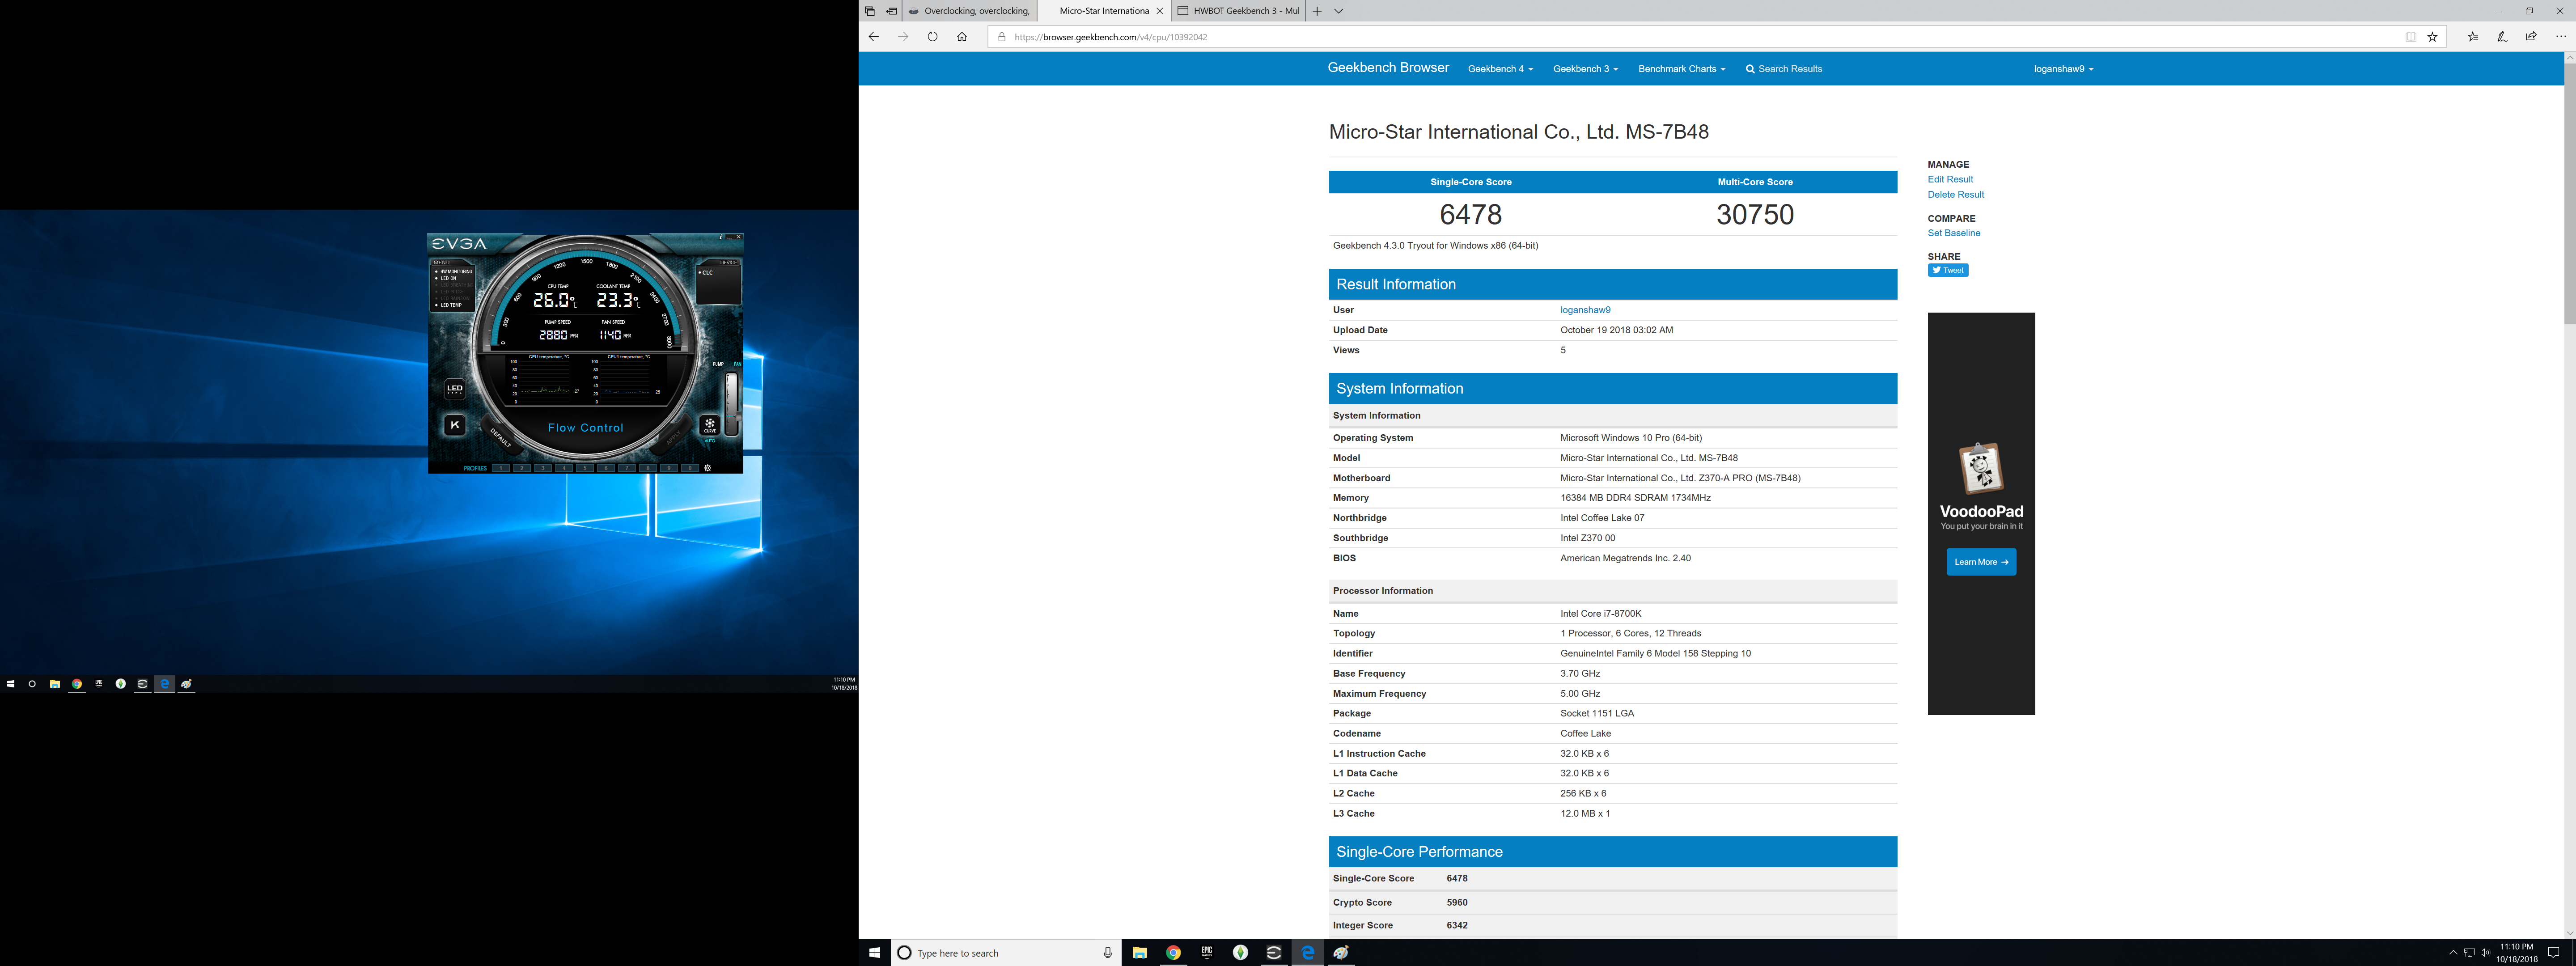Click Set Baseline link
The image size is (2576, 966).
coord(1954,233)
